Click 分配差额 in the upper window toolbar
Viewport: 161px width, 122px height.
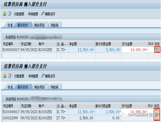tap(19, 14)
